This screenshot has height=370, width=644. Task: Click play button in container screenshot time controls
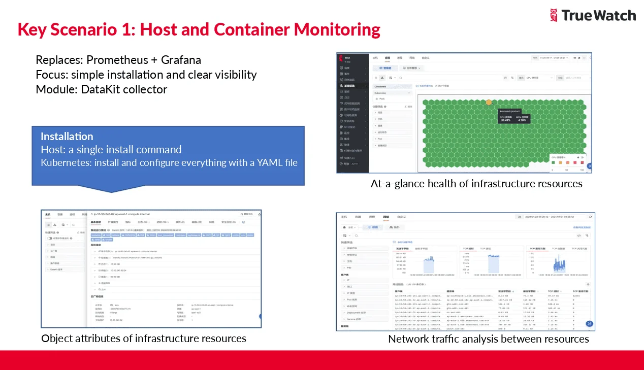579,58
